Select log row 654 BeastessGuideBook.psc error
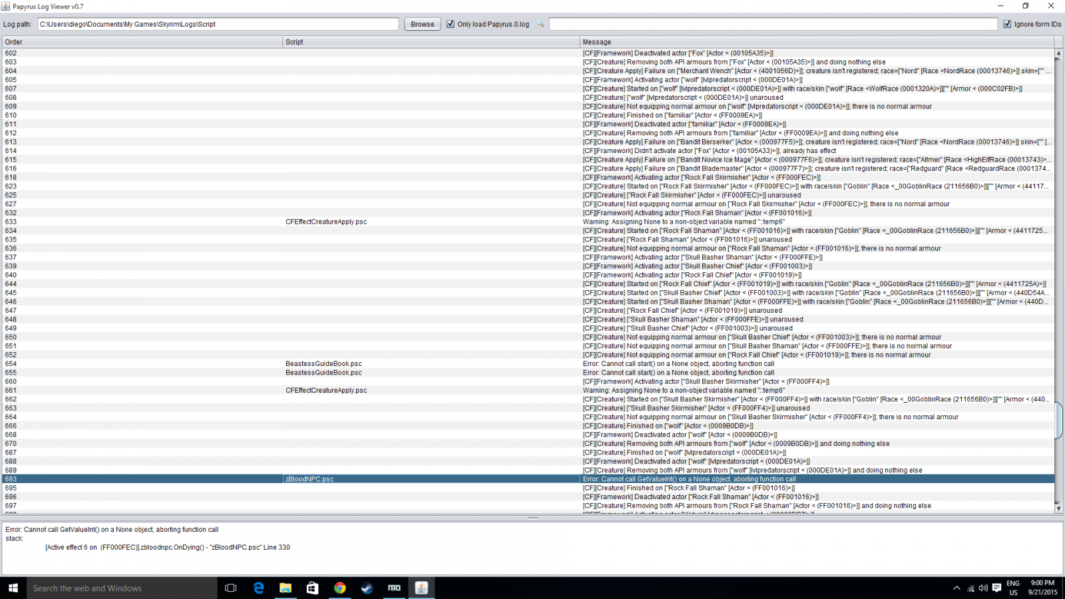The height and width of the screenshot is (599, 1065). 323,364
